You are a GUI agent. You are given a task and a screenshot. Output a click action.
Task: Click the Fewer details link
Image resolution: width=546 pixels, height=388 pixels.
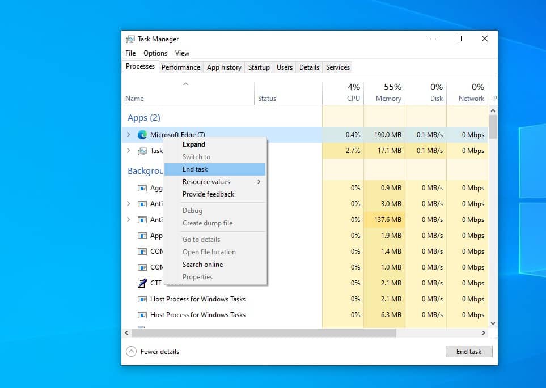coord(160,352)
